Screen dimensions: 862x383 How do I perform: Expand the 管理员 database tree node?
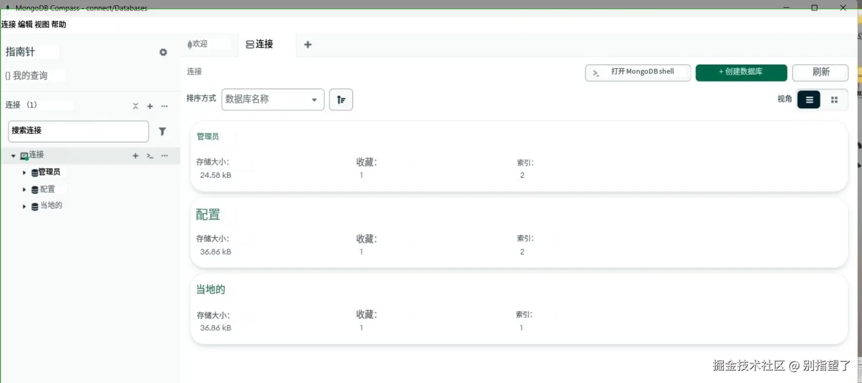pyautogui.click(x=24, y=172)
